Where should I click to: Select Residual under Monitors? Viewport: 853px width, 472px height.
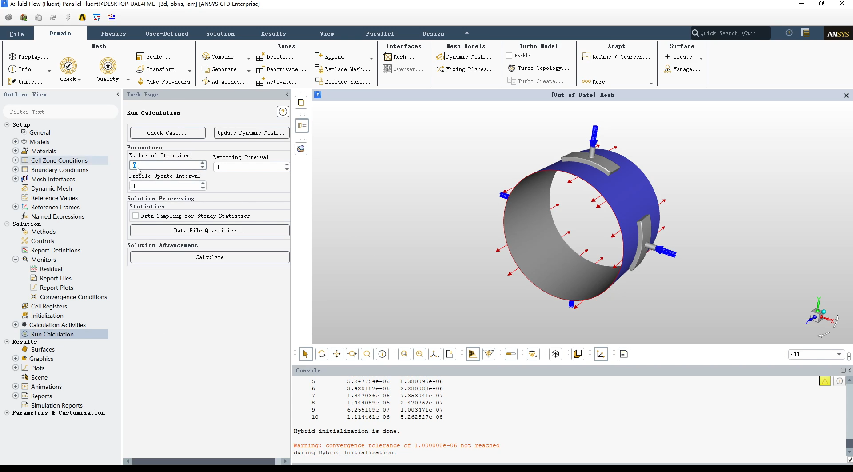coord(51,269)
